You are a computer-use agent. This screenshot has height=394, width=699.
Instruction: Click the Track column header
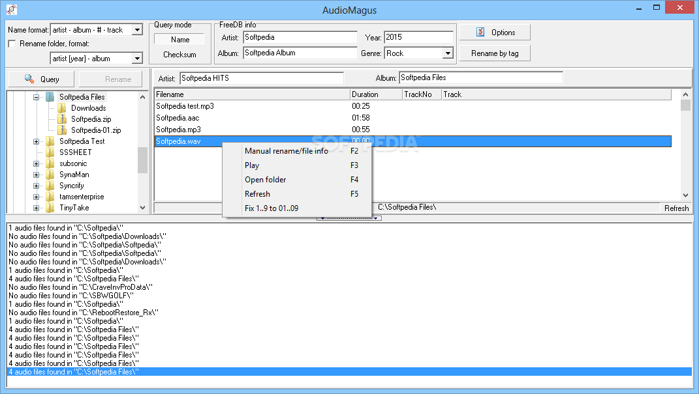pyautogui.click(x=556, y=94)
